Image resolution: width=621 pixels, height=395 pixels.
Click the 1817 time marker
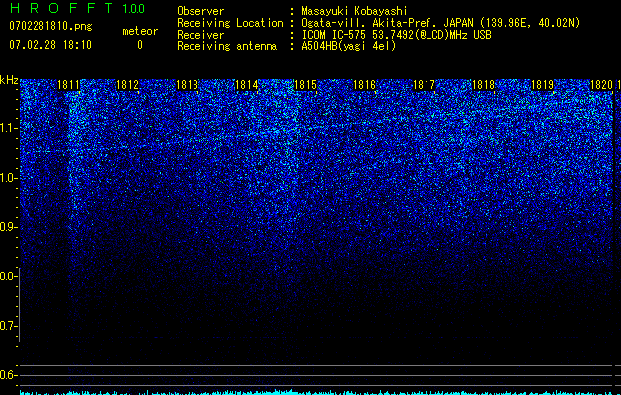[x=424, y=85]
